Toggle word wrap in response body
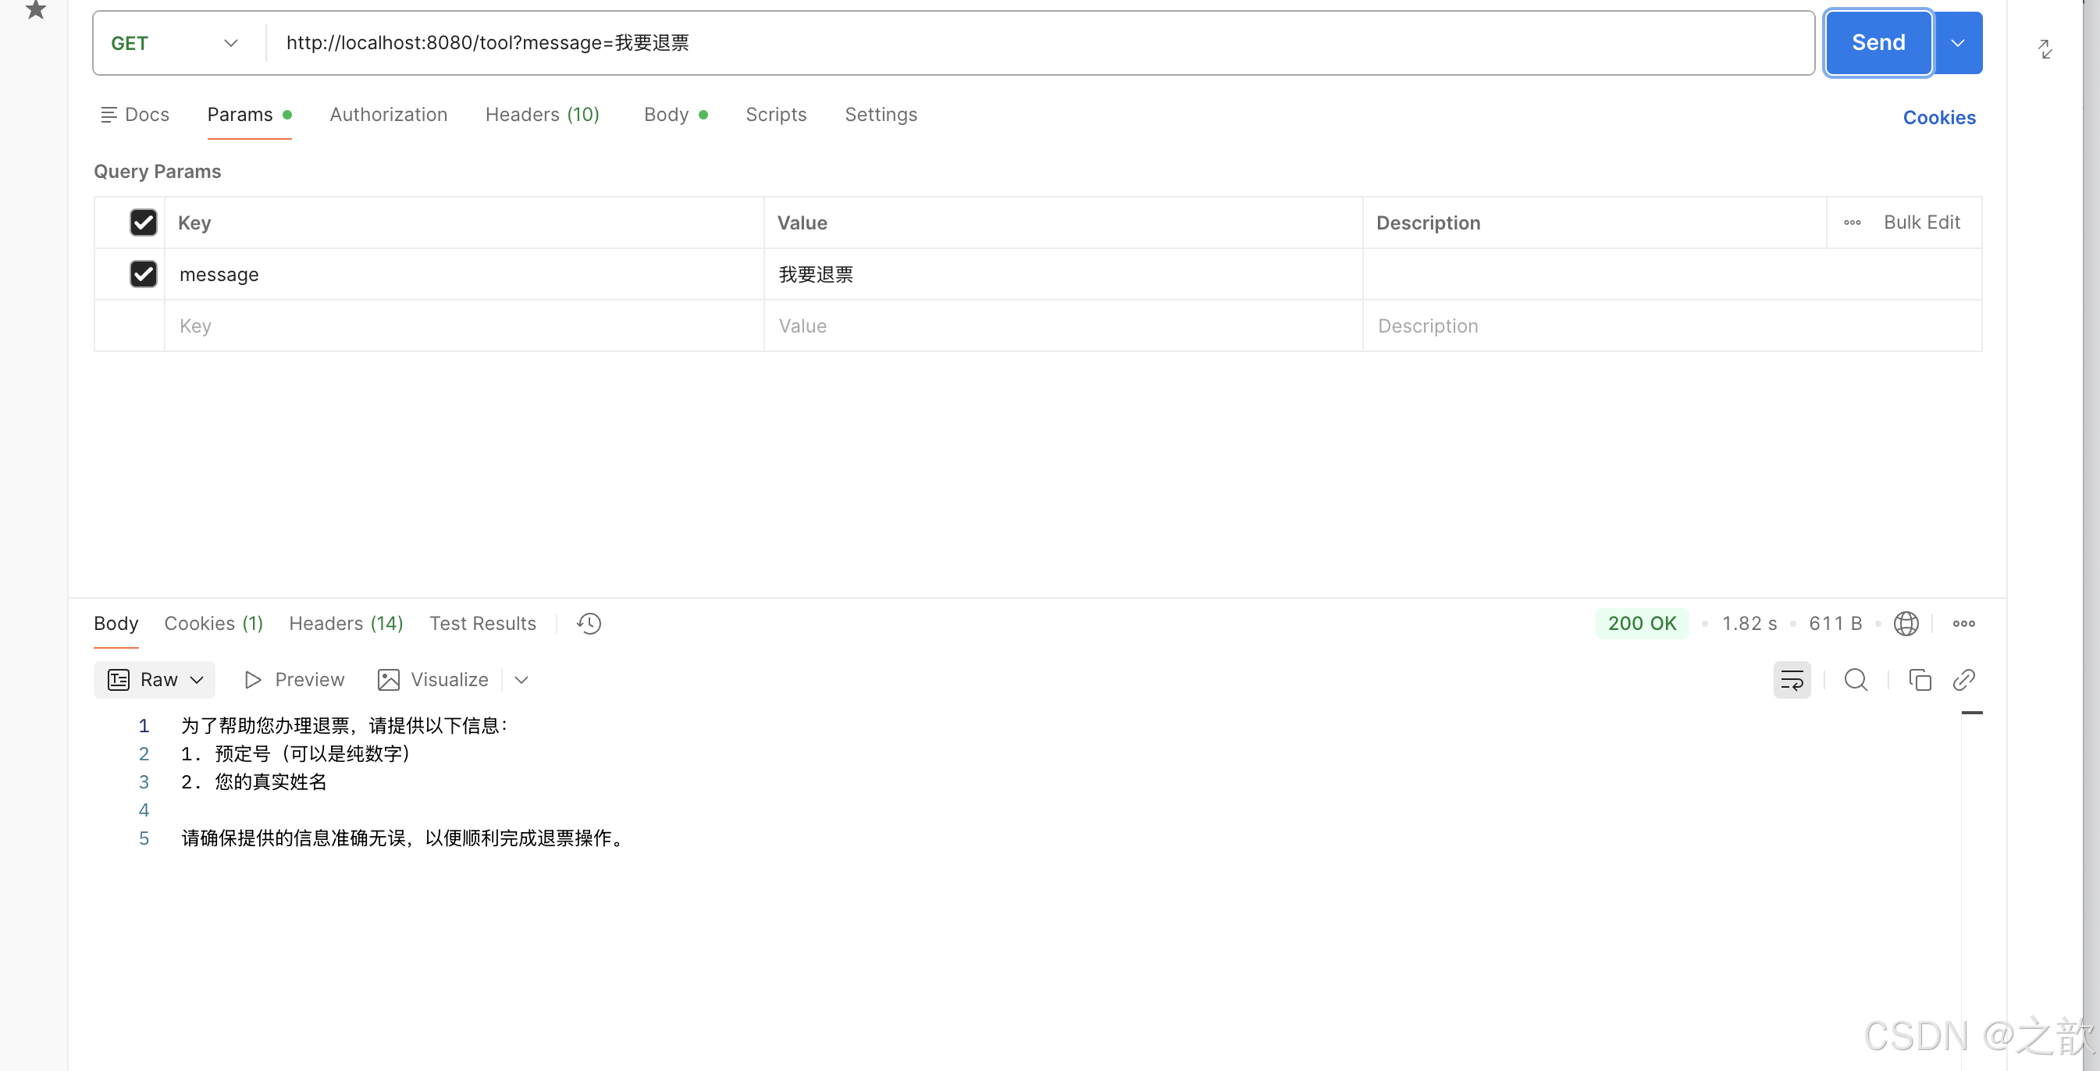 1791,680
